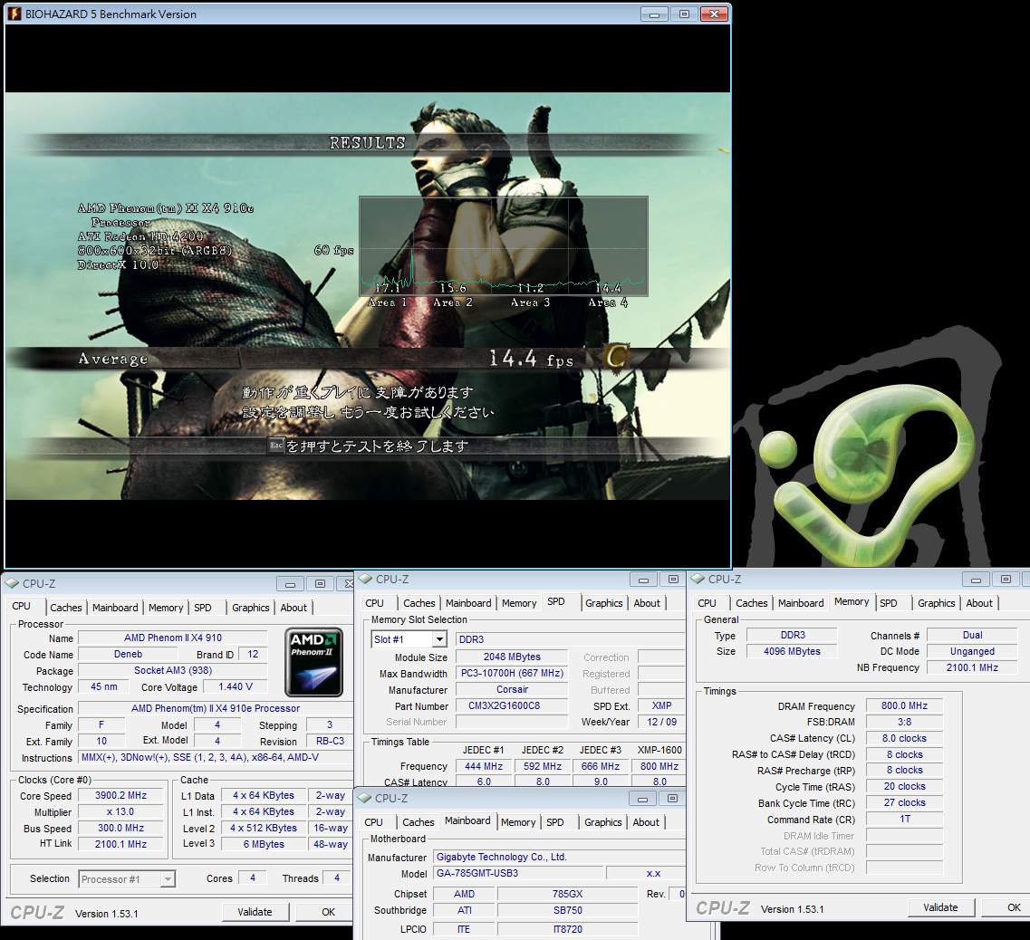
Task: Click the CAS# Latency value 8.0 clocks
Action: [x=904, y=738]
